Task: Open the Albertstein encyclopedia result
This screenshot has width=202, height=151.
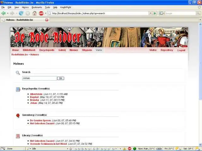Action: pyautogui.click(x=36, y=94)
